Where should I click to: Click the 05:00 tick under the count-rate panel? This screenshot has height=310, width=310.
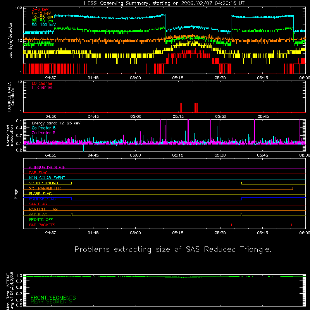pyautogui.click(x=135, y=78)
